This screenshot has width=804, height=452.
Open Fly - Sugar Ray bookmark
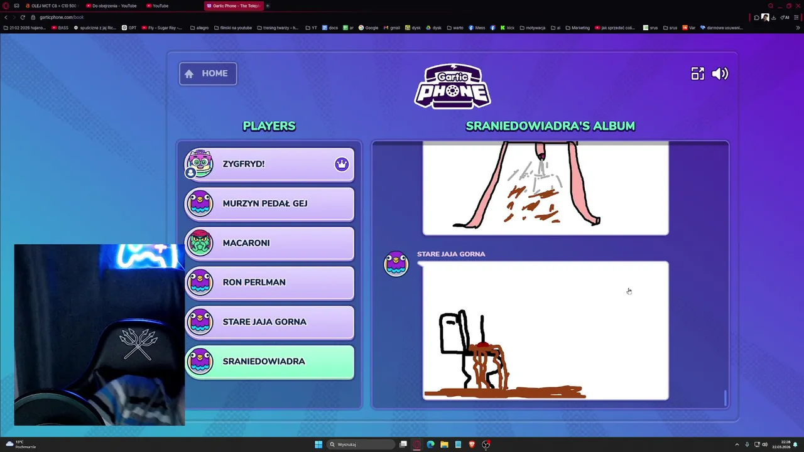tap(162, 28)
